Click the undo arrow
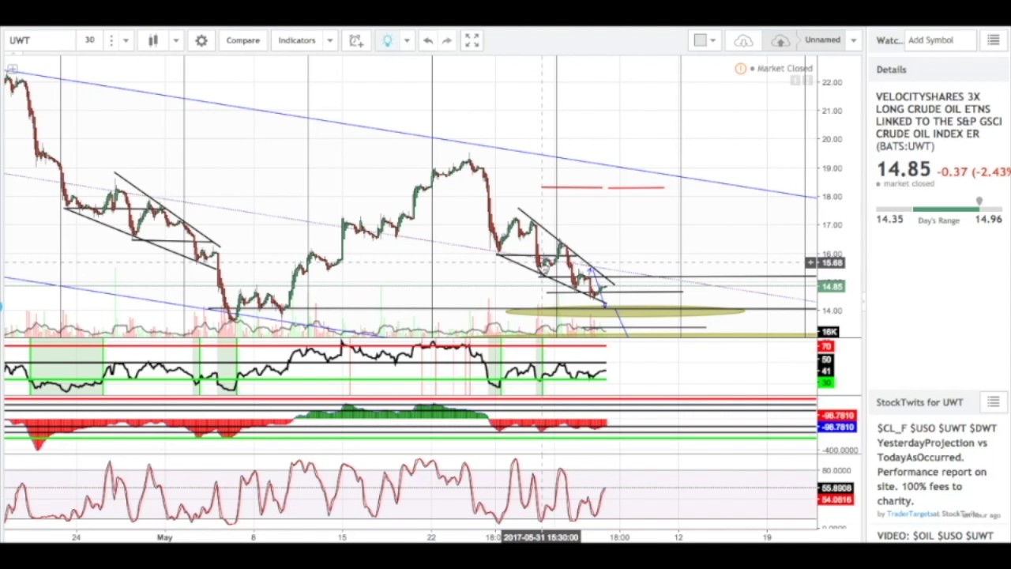Image resolution: width=1011 pixels, height=569 pixels. 428,40
